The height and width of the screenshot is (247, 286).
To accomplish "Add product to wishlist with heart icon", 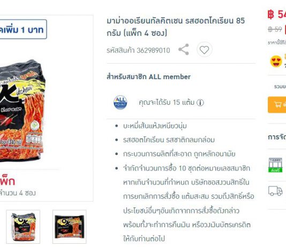I will click(204, 50).
